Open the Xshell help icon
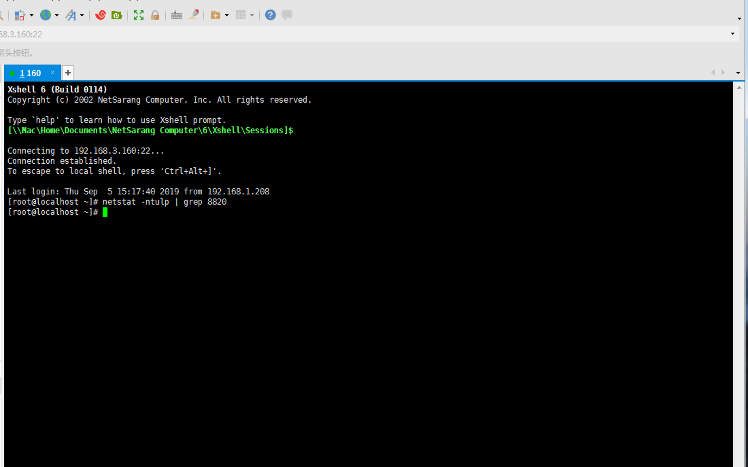The image size is (748, 467). tap(270, 15)
